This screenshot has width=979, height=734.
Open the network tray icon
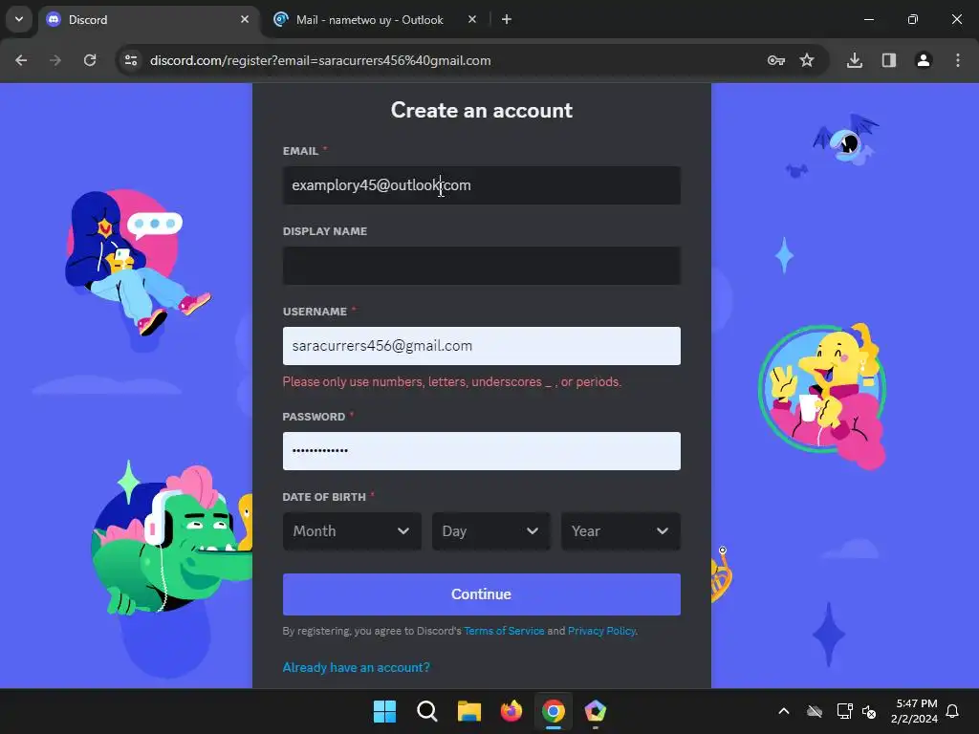click(844, 711)
